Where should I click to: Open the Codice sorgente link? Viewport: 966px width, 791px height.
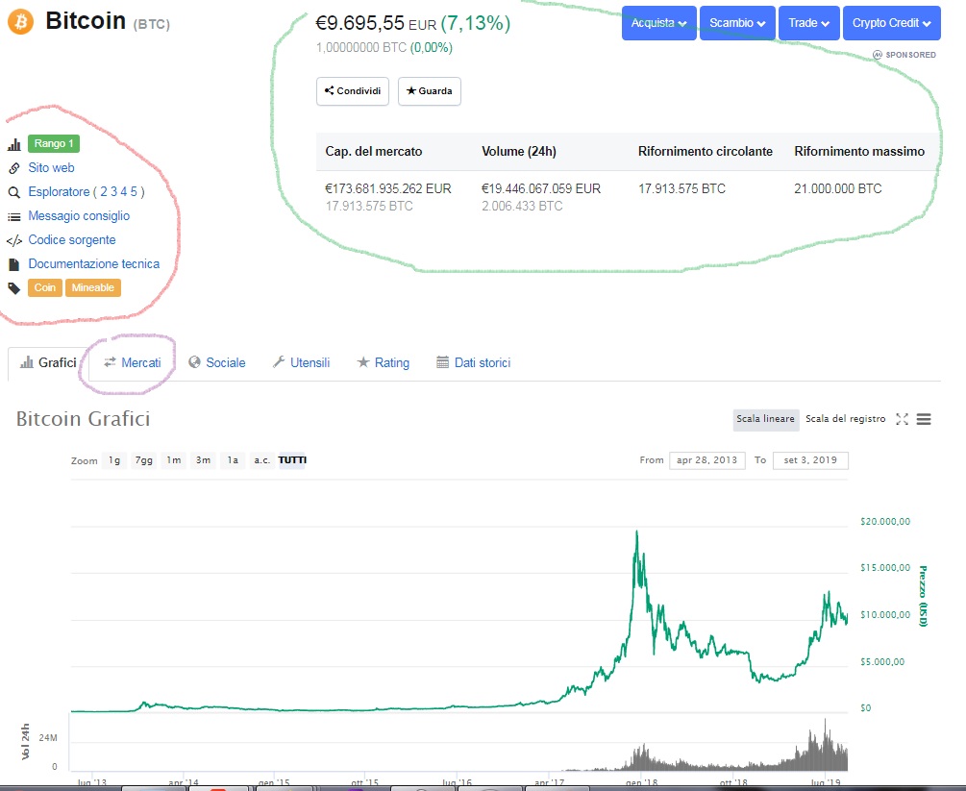(x=72, y=240)
